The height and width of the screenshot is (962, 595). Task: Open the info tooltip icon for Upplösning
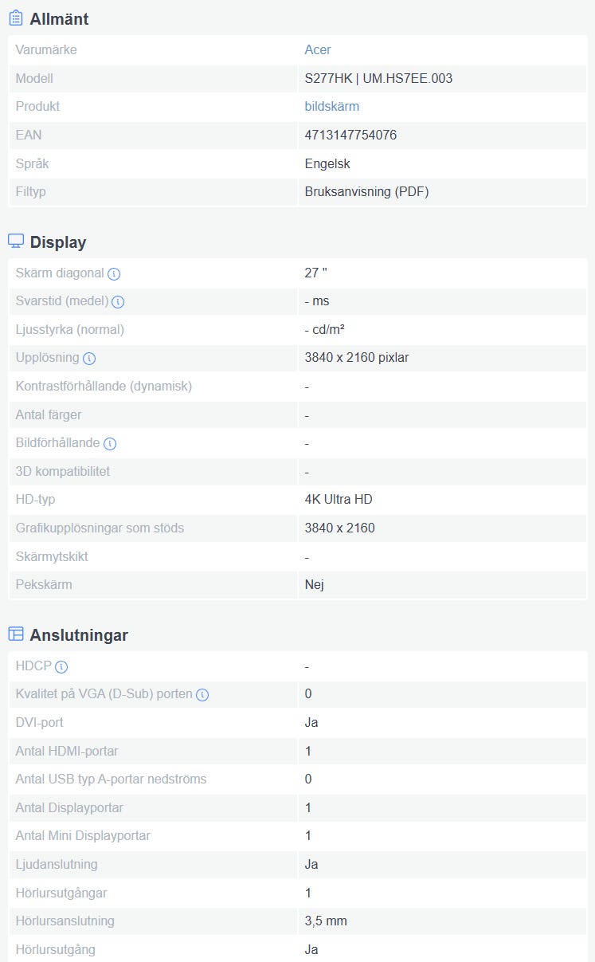coord(89,359)
